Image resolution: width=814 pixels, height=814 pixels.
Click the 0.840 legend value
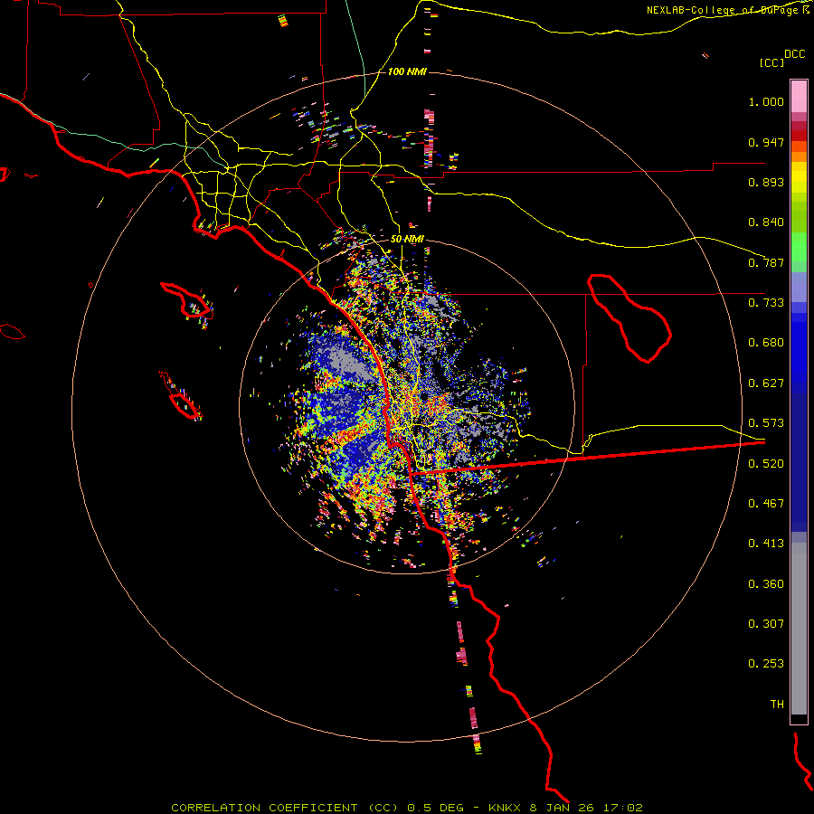(x=766, y=222)
